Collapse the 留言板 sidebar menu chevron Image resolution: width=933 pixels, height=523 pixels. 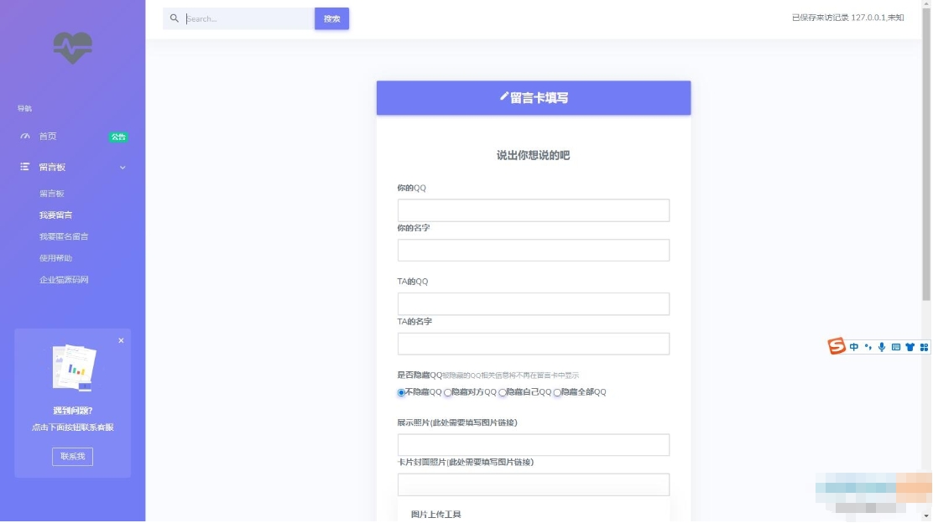122,168
